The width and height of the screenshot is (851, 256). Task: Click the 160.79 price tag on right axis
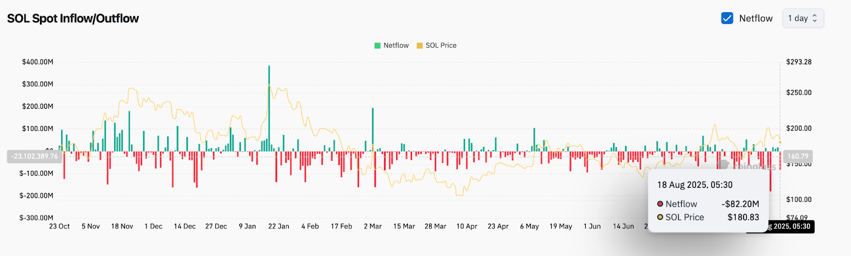(797, 156)
